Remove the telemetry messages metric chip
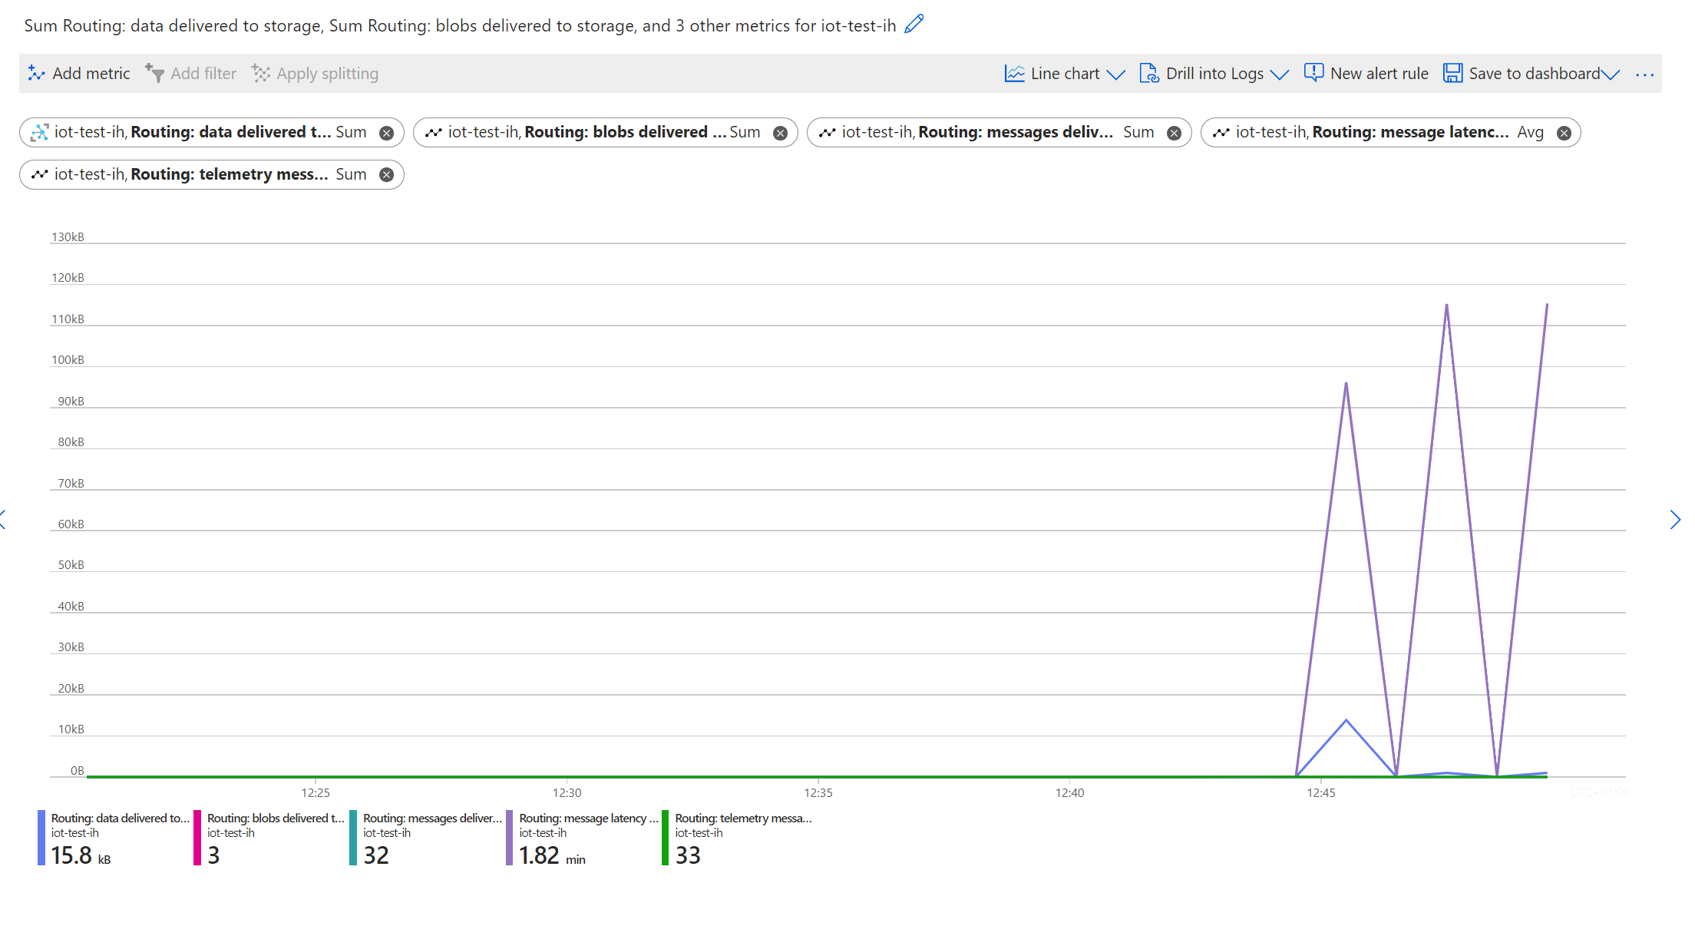The image size is (1695, 926). click(x=387, y=175)
